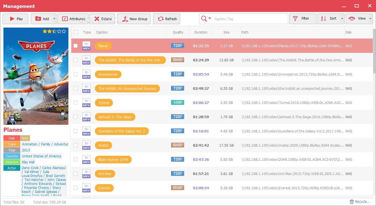The height and width of the screenshot is (206, 376).
Task: Click the MKV file icon for Planes
Action: 86,46
